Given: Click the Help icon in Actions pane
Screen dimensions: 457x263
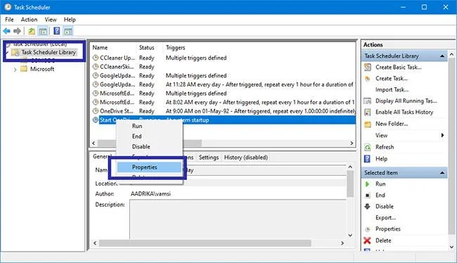Looking at the screenshot, I should pyautogui.click(x=367, y=159).
